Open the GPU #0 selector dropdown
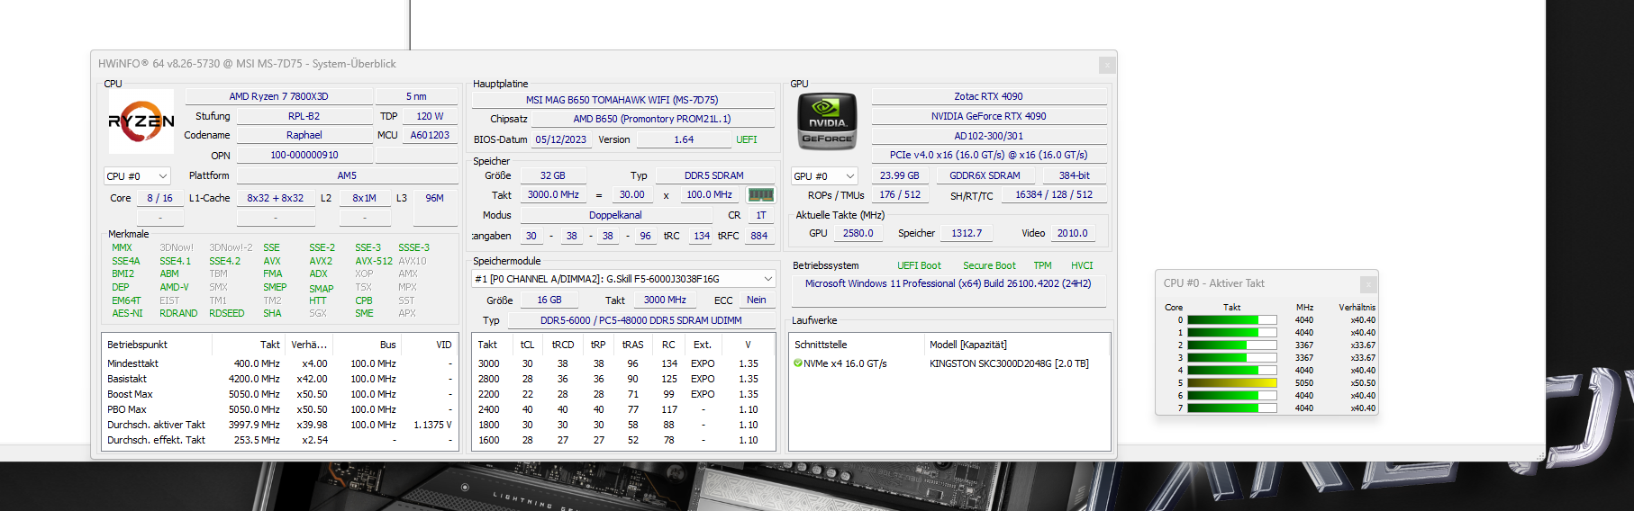The height and width of the screenshot is (511, 1634). point(824,176)
